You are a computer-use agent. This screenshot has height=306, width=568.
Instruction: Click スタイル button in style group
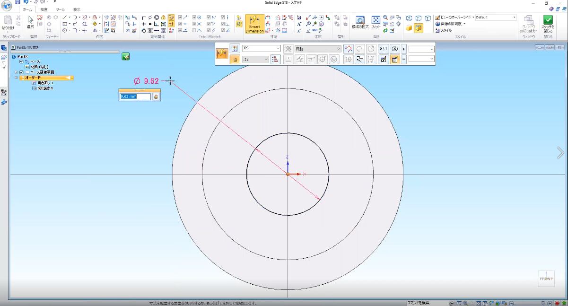[444, 30]
